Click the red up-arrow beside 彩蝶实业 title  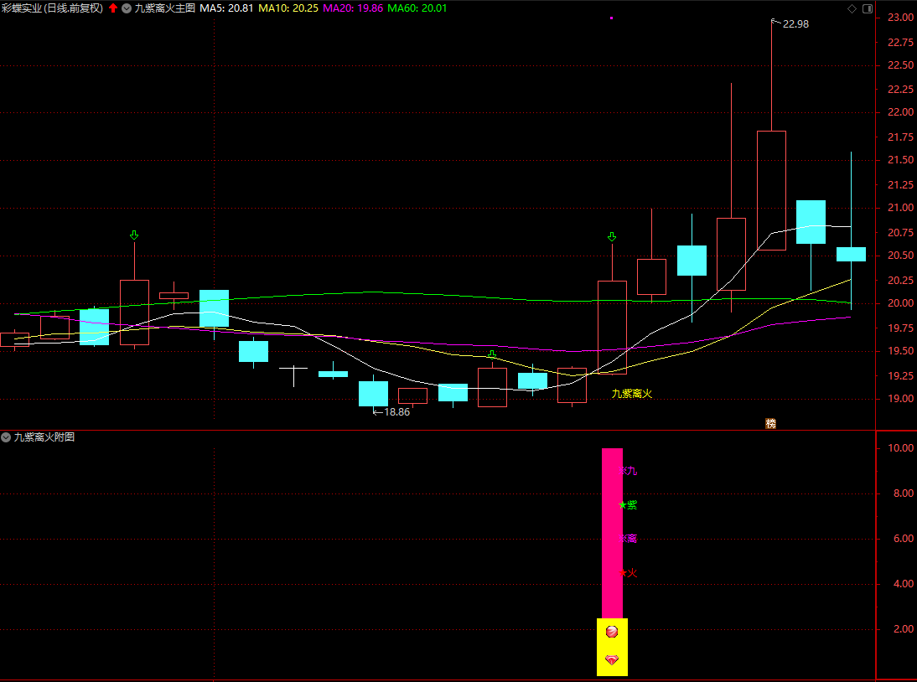click(x=113, y=8)
